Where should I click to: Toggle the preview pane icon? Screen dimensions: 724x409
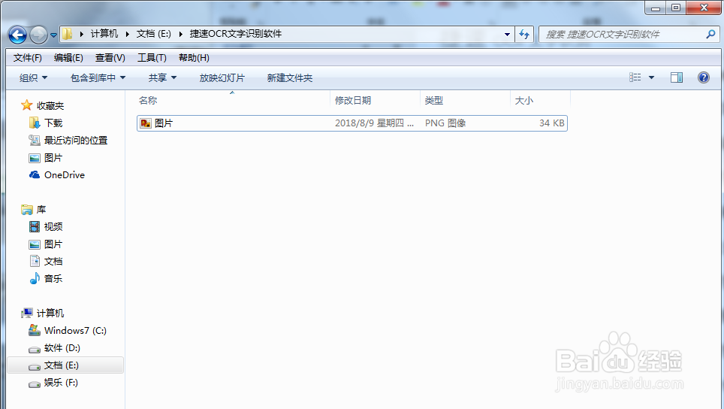pyautogui.click(x=677, y=77)
